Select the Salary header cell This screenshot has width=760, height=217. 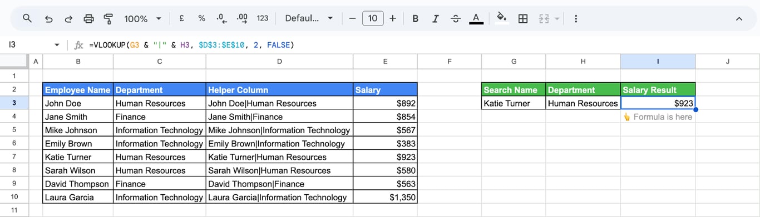pos(385,90)
